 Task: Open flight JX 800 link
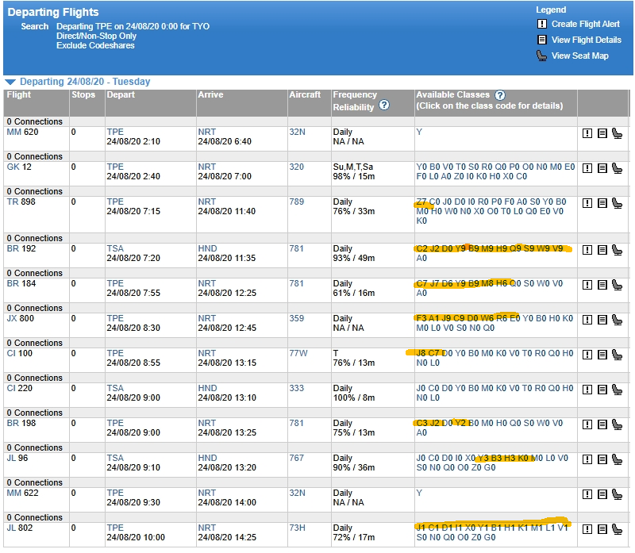(x=21, y=318)
